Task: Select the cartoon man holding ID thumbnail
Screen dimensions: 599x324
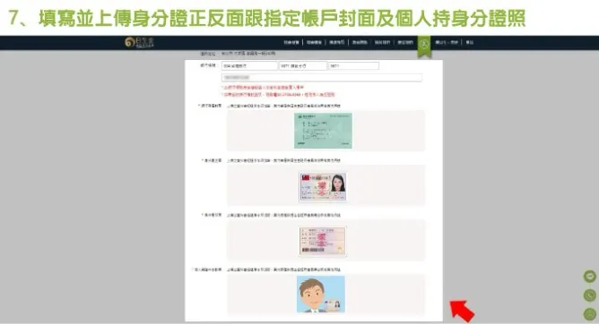Action: click(321, 294)
